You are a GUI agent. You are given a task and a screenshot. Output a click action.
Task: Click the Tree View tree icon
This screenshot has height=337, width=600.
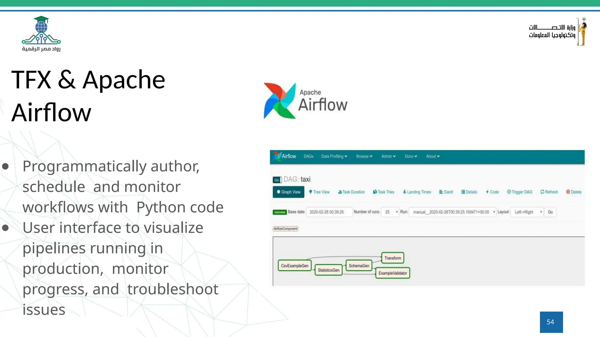pos(311,192)
